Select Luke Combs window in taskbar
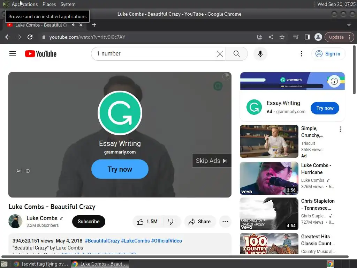This screenshot has width=357, height=268. tap(100, 264)
